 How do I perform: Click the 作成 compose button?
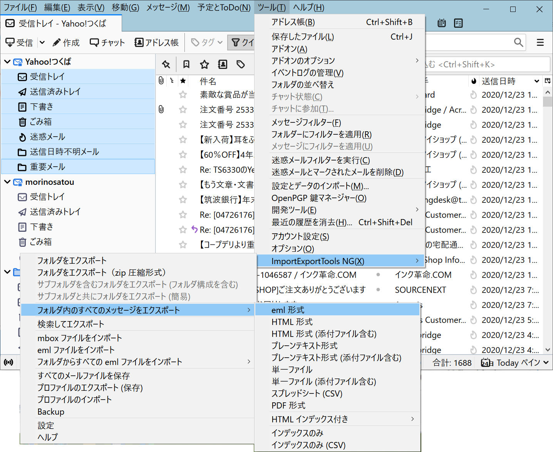click(x=66, y=42)
